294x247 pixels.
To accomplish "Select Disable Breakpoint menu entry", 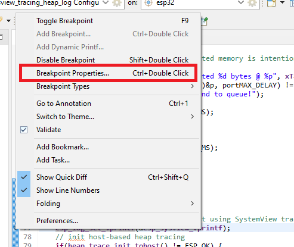I will [x=109, y=60].
